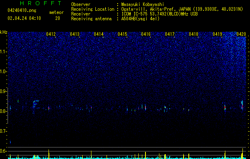The height and width of the screenshot is (159, 250).
Task: Click the 0.6 kHz axis label
Action: 3,151
